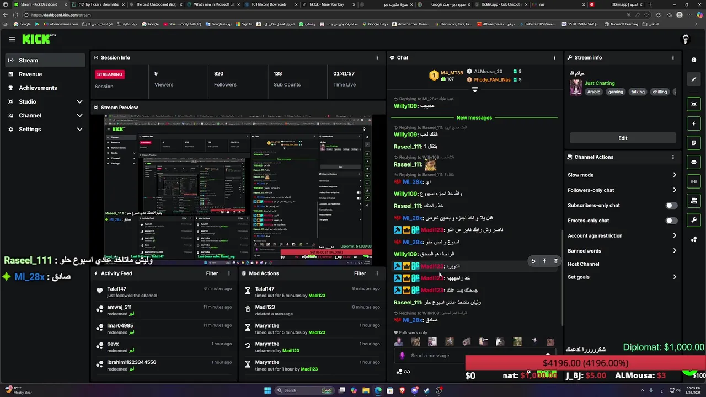Click the pencil edit icon in right sidebar

(x=694, y=79)
